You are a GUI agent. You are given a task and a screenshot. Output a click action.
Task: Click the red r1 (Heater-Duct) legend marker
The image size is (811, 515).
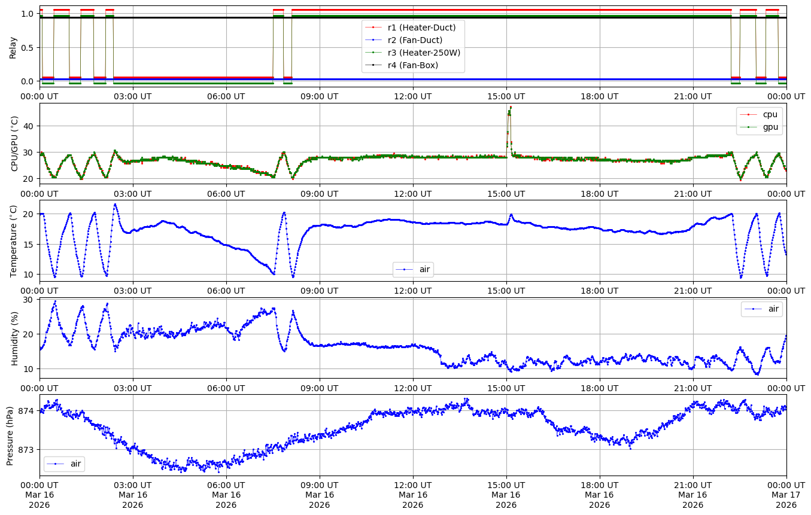(x=374, y=28)
